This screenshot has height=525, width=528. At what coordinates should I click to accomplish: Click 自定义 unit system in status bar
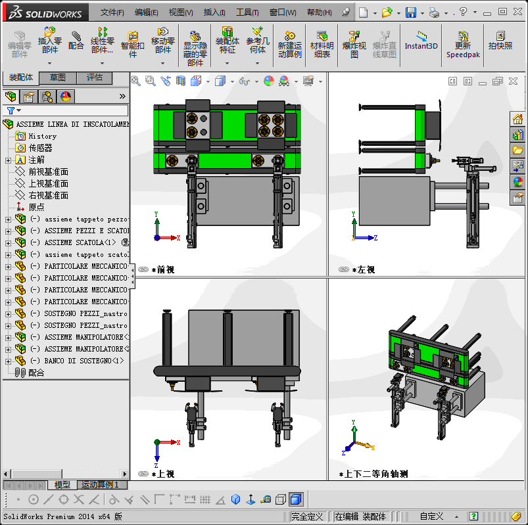pos(431,516)
